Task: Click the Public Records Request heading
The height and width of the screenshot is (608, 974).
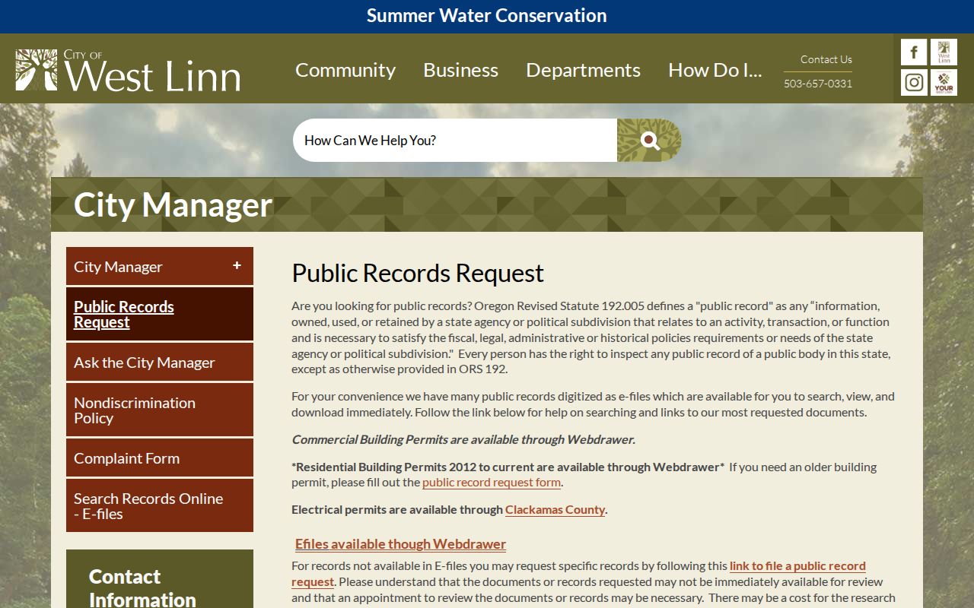Action: tap(418, 273)
